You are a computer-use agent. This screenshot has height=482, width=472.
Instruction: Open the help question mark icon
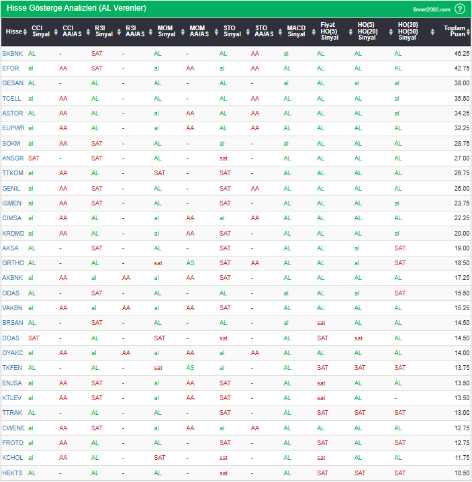pos(459,9)
